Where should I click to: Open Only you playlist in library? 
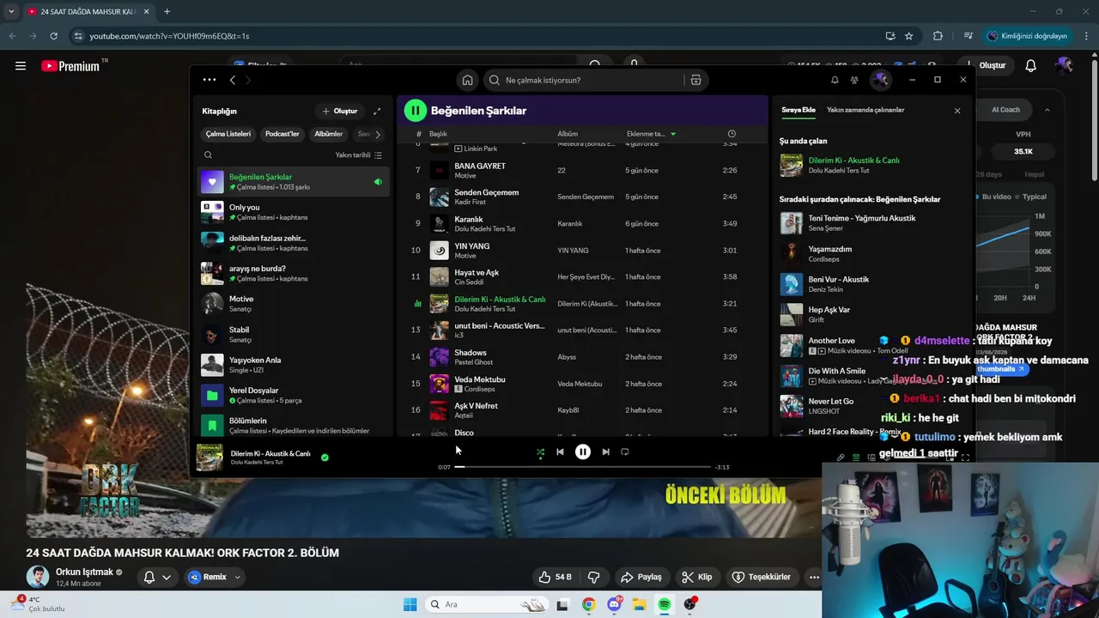point(293,212)
